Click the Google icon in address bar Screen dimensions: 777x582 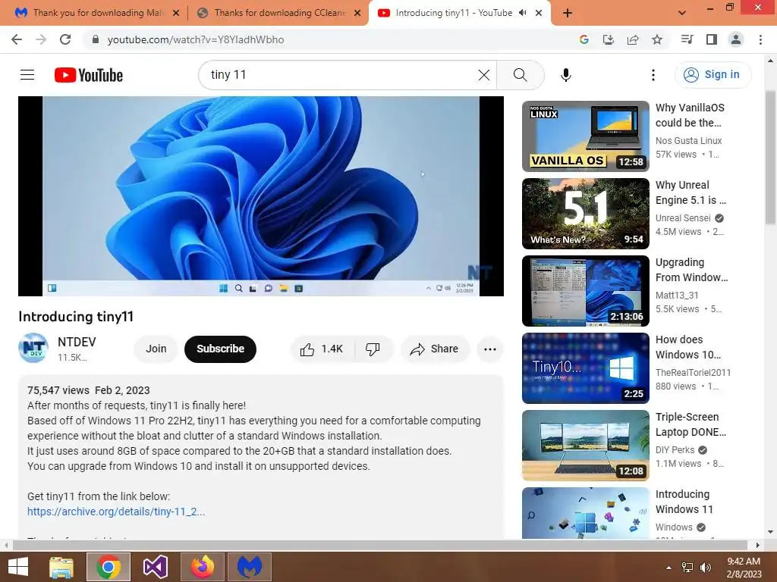[584, 39]
